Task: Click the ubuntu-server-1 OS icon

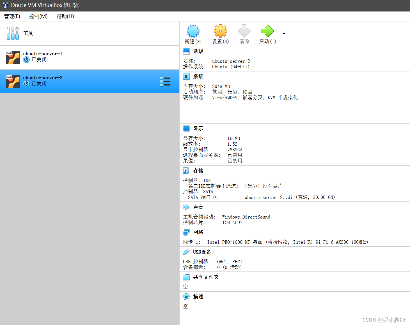Action: (13, 57)
